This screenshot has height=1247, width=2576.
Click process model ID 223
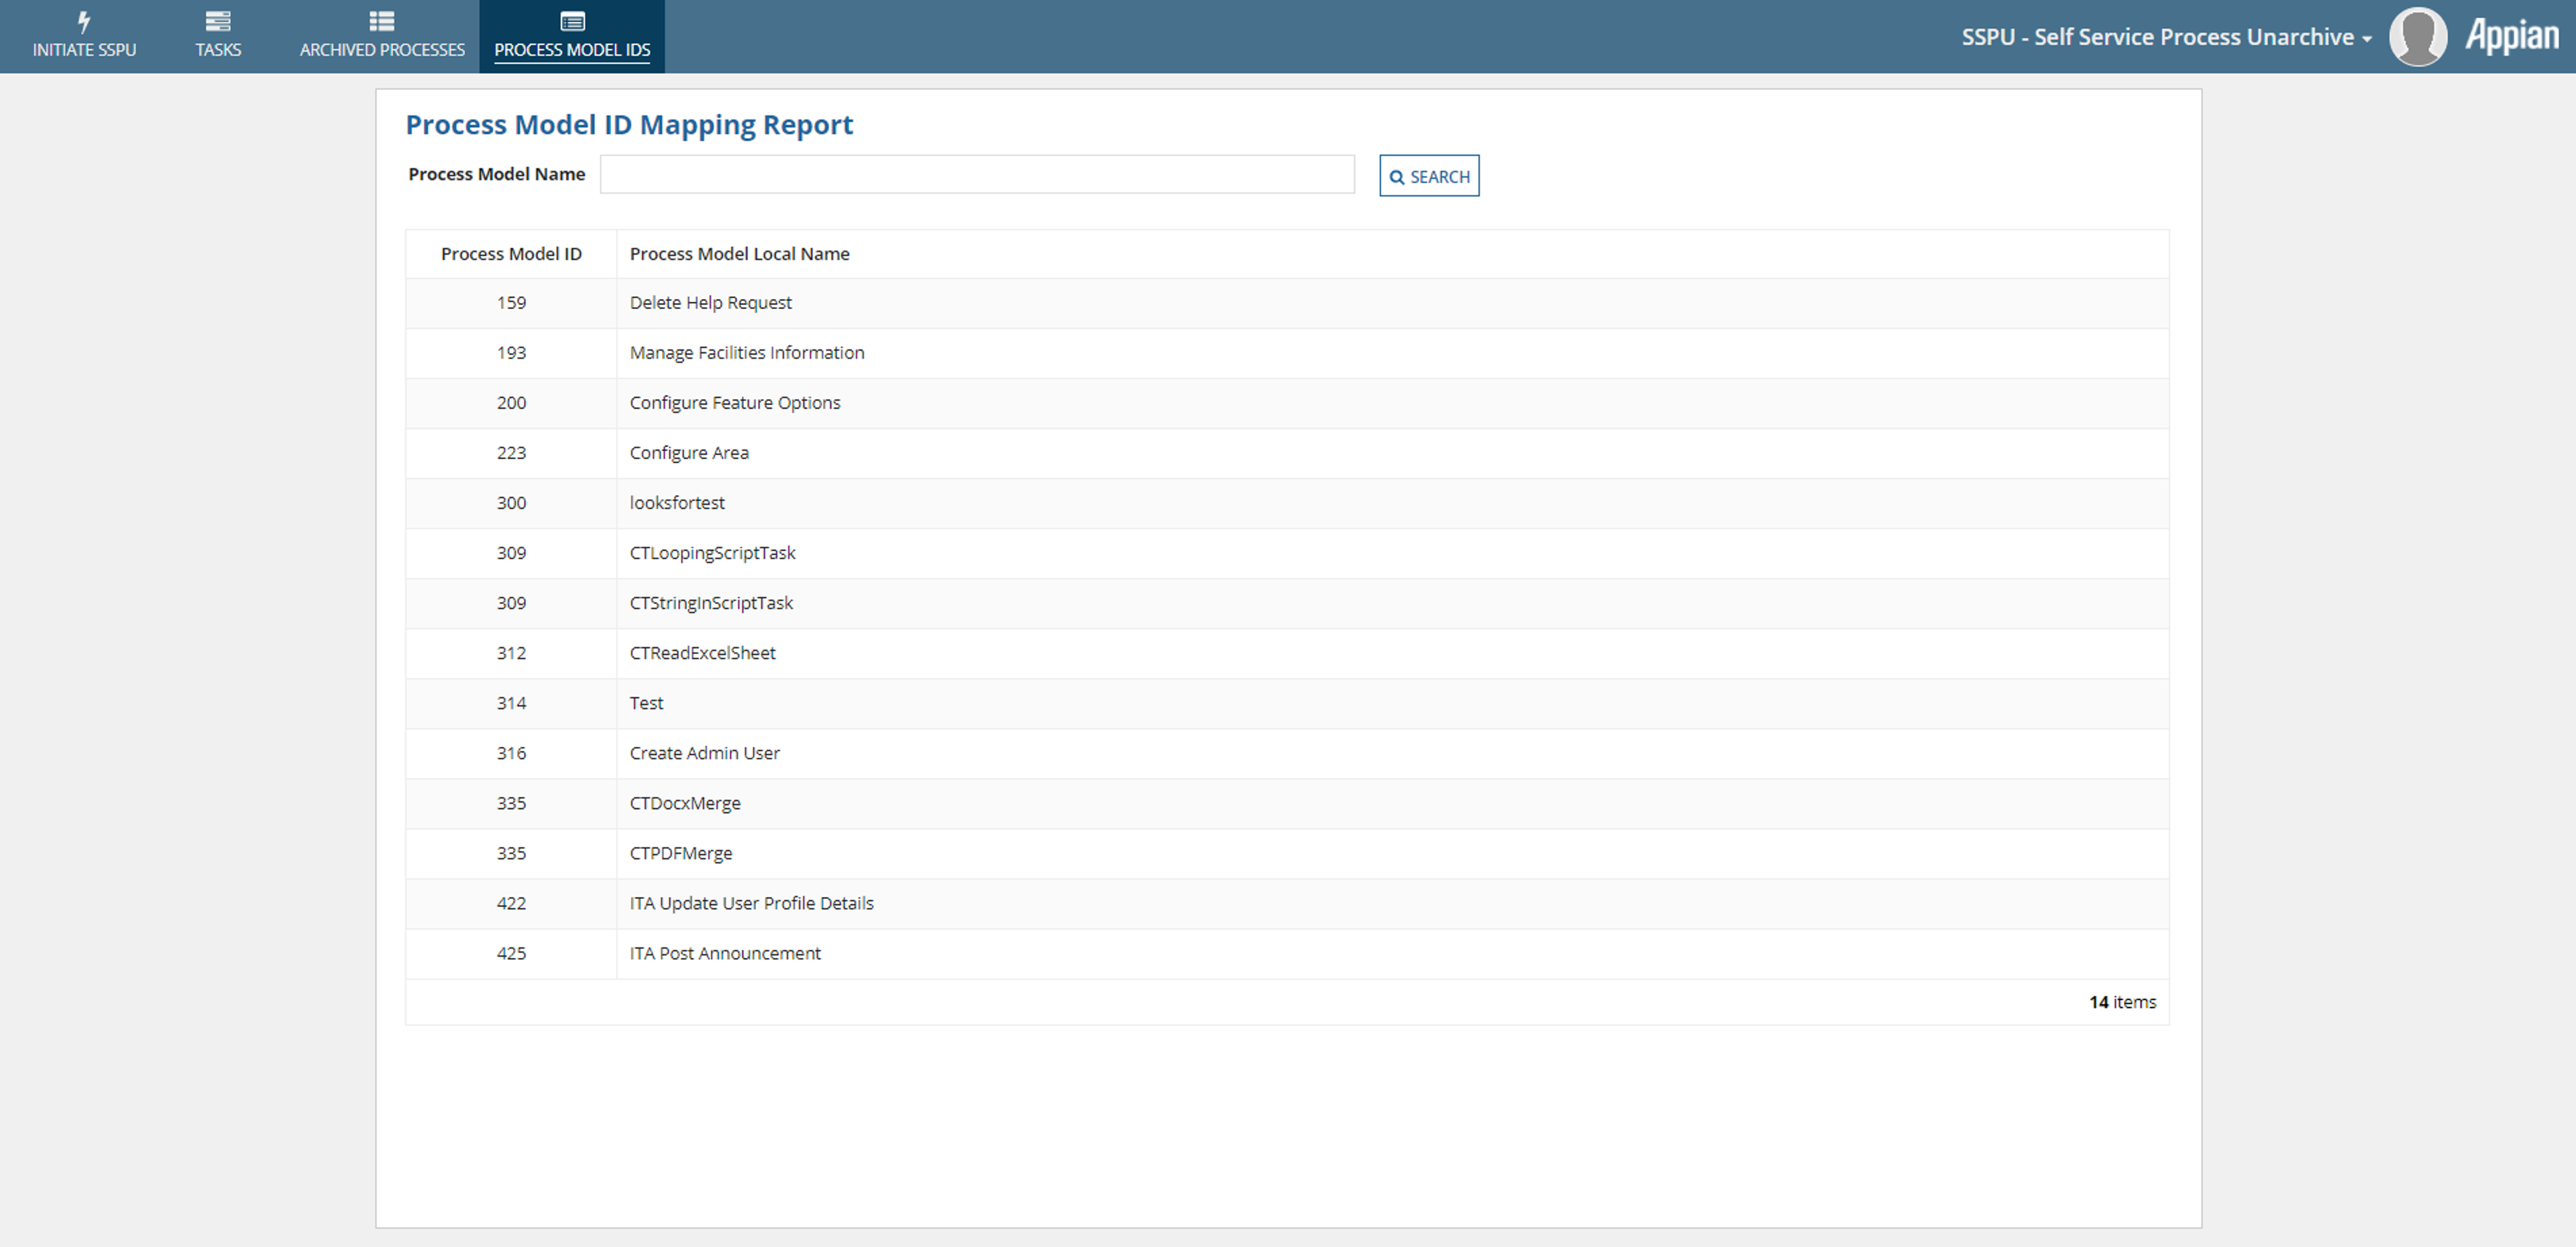click(511, 453)
